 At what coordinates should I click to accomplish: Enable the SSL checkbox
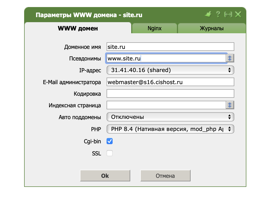point(110,153)
